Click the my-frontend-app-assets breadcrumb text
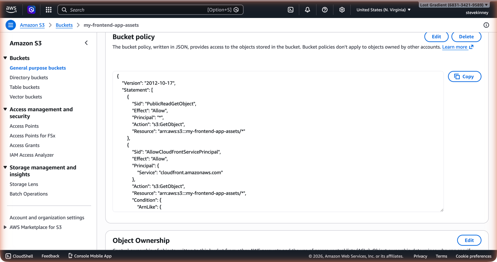Viewport: 497px width, 262px height. coord(111,25)
